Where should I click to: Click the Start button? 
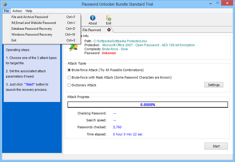click(x=216, y=146)
